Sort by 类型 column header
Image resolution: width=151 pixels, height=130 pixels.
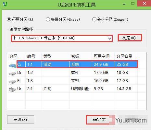click(x=47, y=56)
